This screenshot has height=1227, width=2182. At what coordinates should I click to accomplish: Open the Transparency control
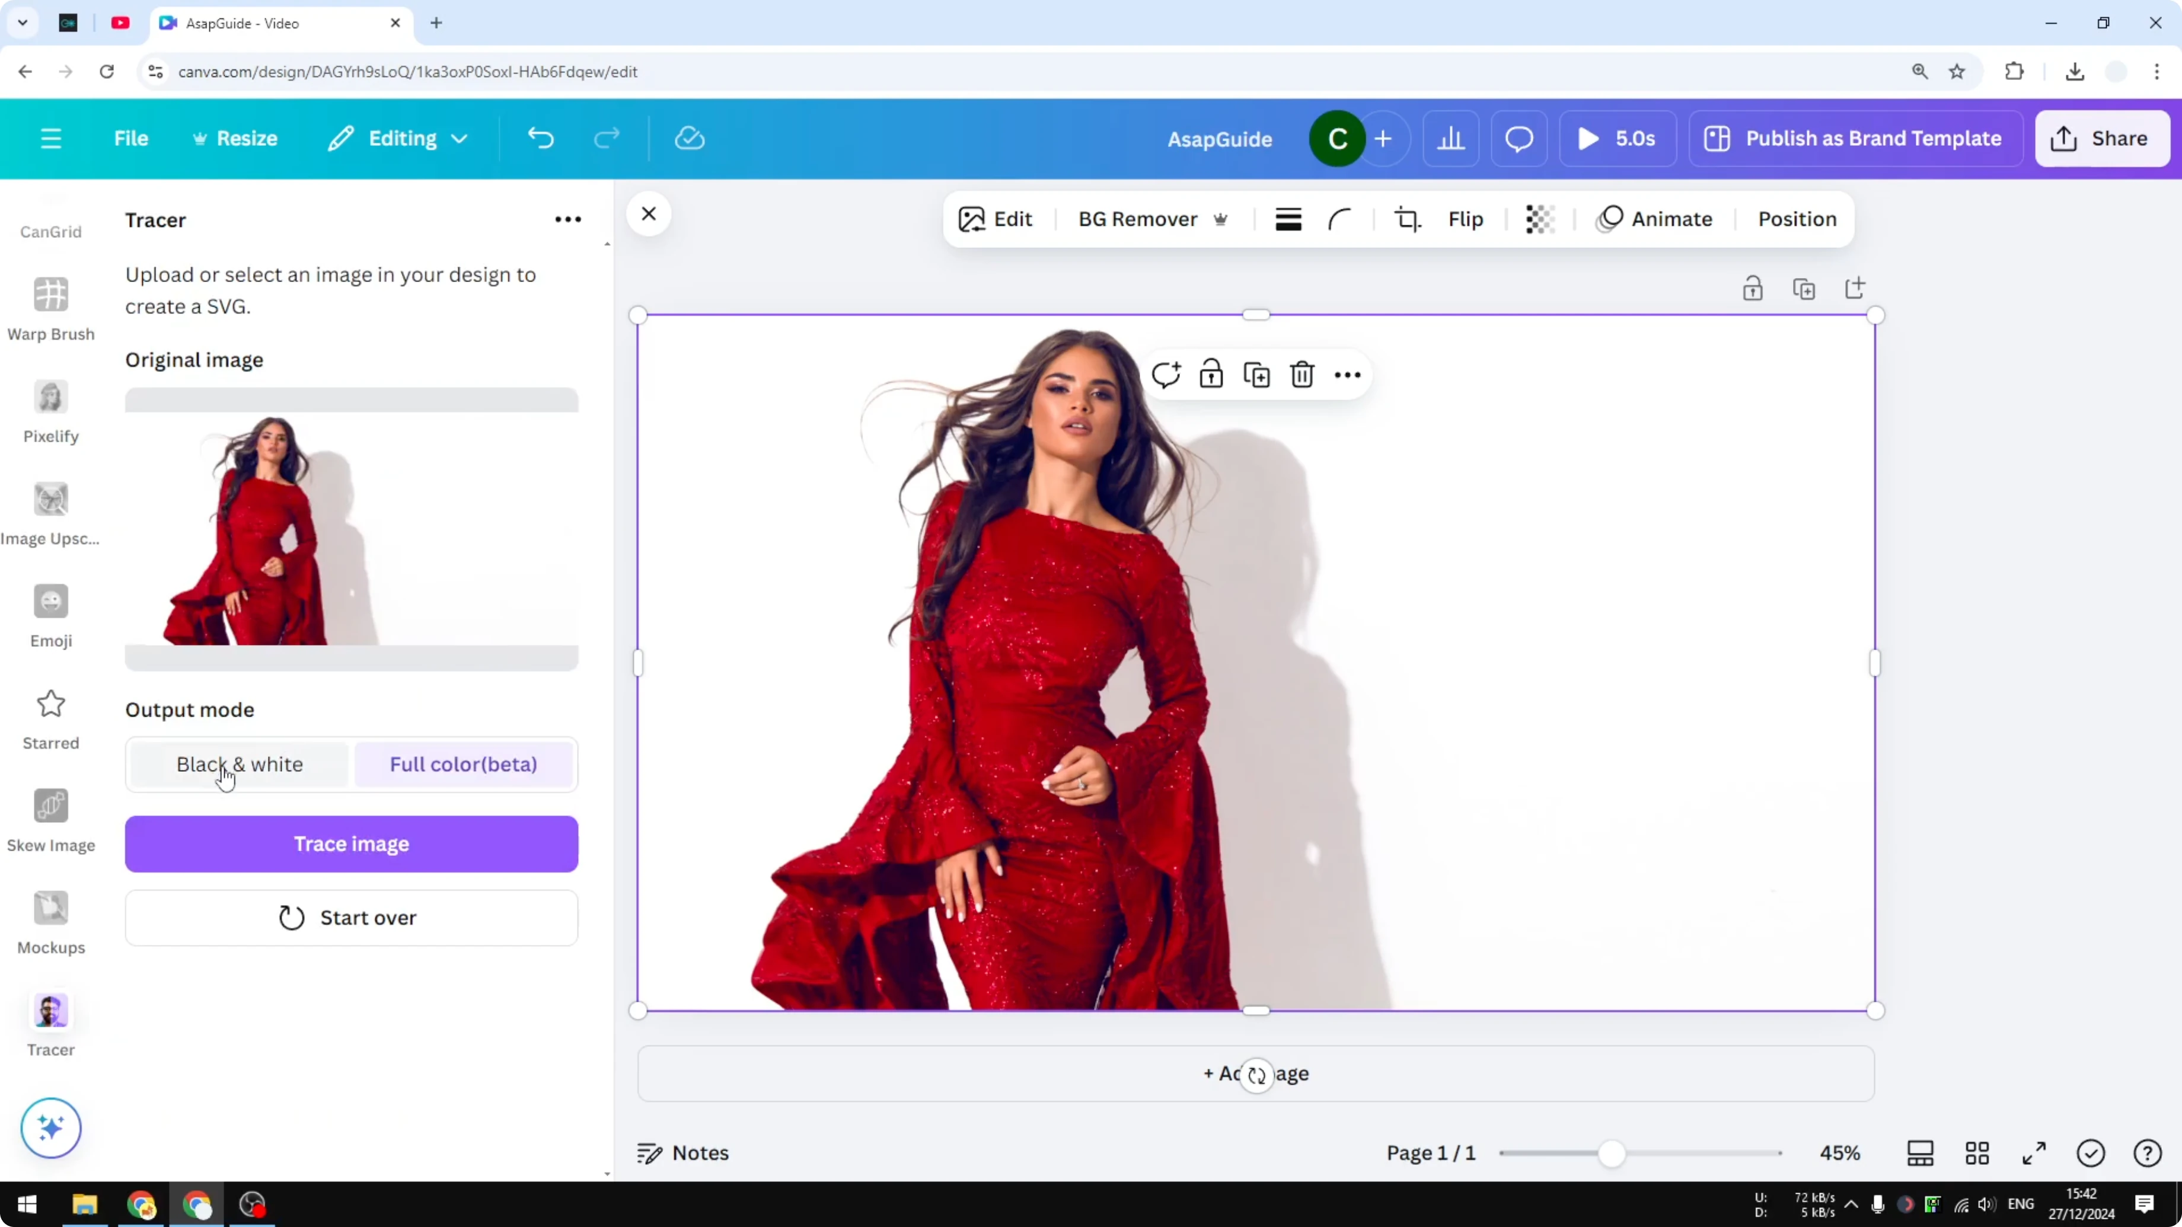pos(1539,219)
